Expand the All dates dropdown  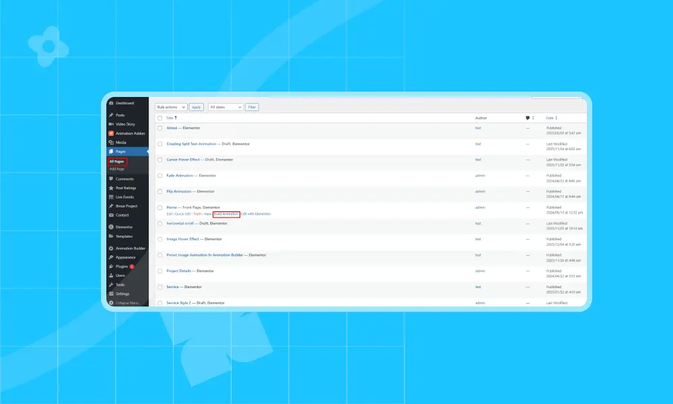[x=225, y=107]
